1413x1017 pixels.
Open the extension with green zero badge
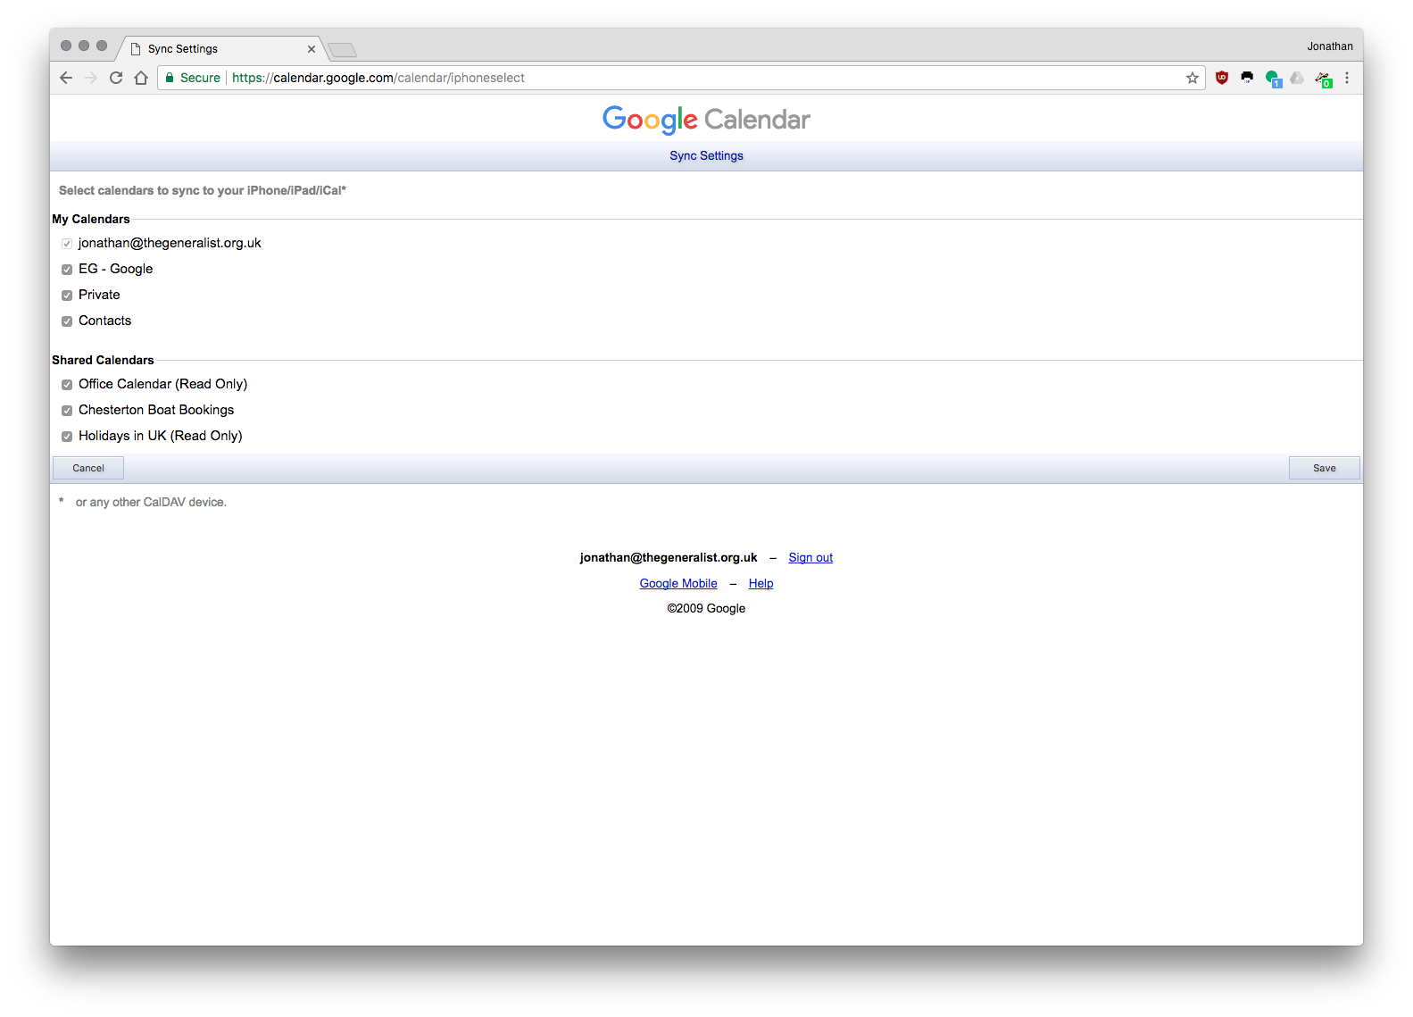click(x=1323, y=79)
